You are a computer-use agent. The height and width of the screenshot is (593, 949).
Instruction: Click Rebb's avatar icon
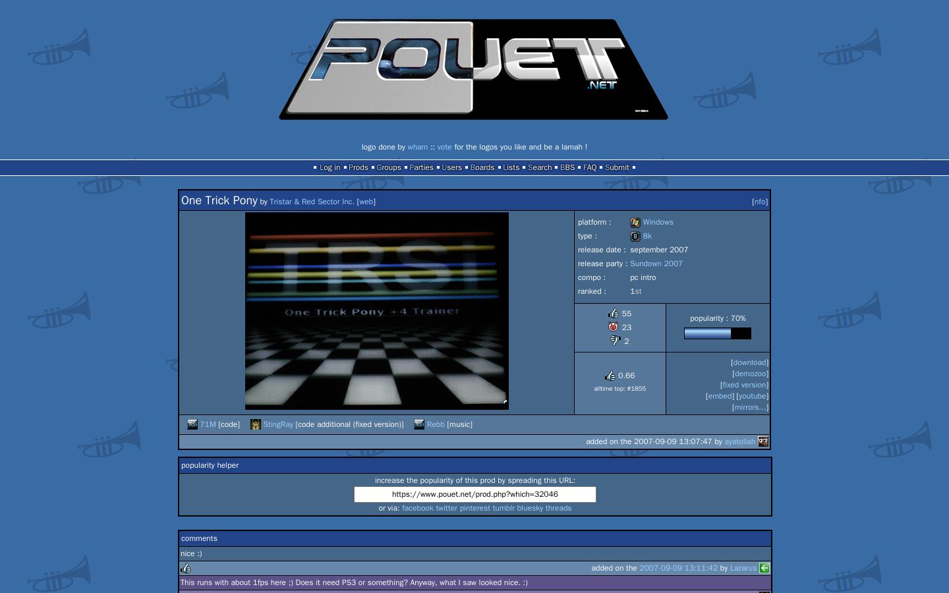[419, 424]
